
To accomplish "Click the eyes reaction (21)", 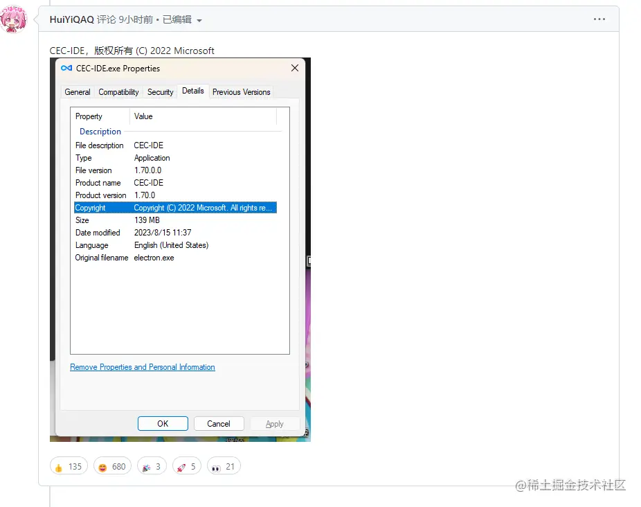I will click(224, 467).
